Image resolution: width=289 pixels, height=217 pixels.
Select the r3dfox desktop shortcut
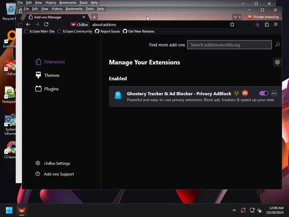pos(10,67)
